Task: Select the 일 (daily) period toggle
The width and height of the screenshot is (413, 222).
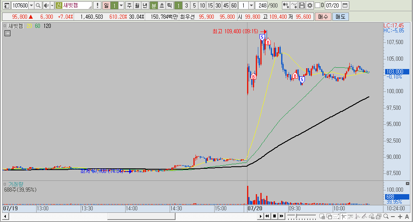Action: (106, 5)
